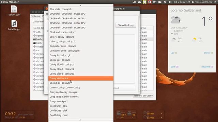Click terminal icon of second bash process
The image size is (218, 122).
34,43
